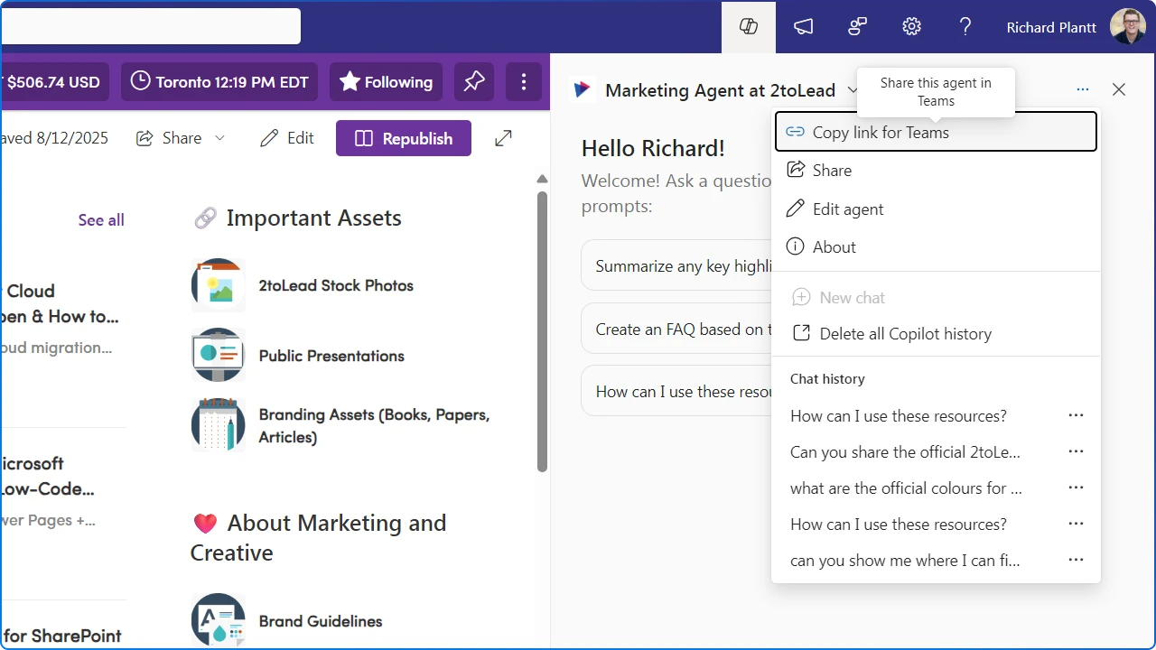Toggle the Following star button
Screen dimensions: 1156x650
click(386, 82)
